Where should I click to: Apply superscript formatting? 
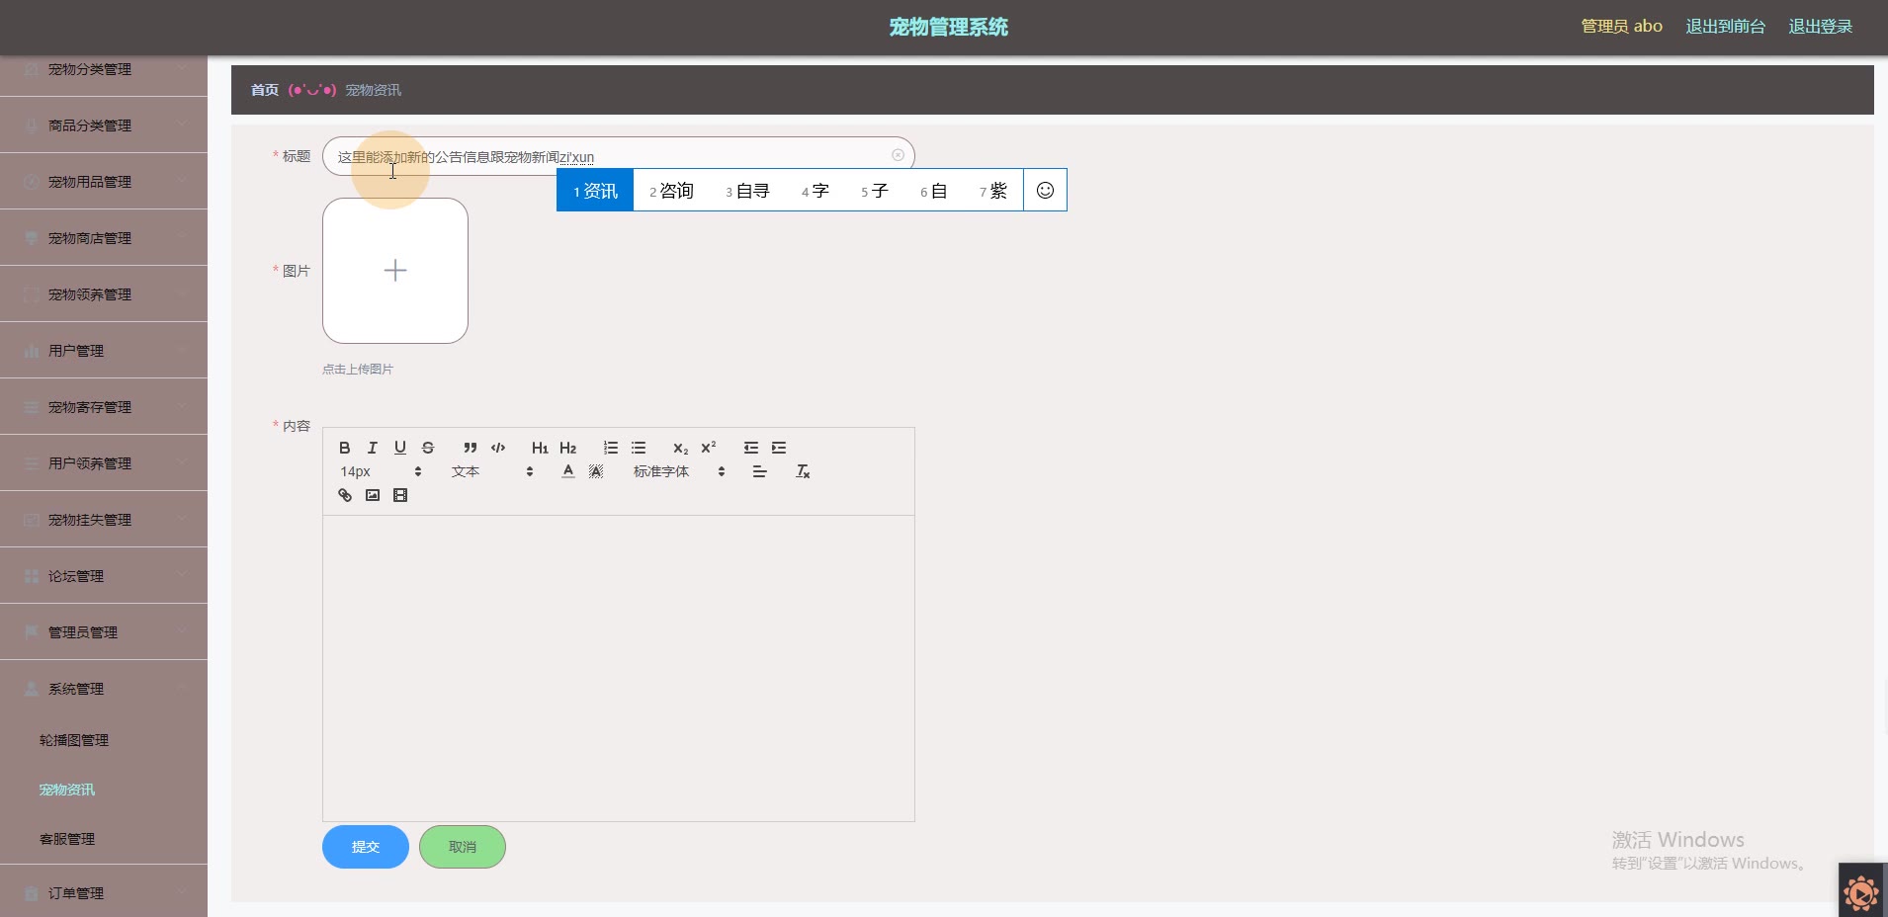point(709,448)
